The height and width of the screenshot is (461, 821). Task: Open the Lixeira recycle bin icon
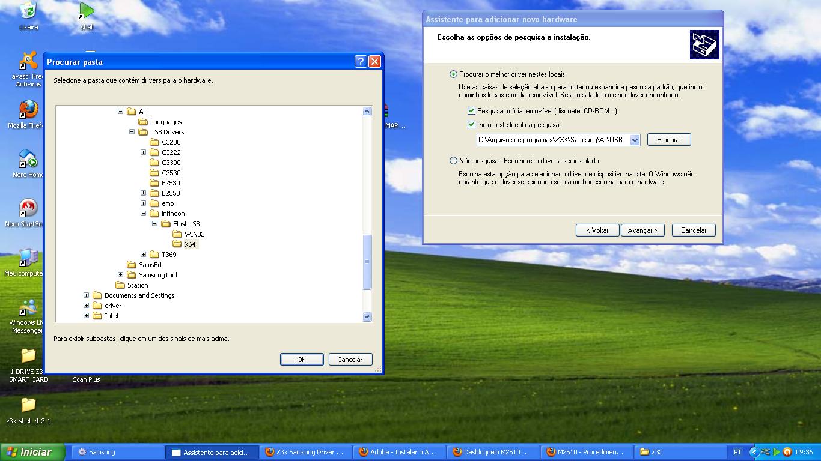pos(28,10)
